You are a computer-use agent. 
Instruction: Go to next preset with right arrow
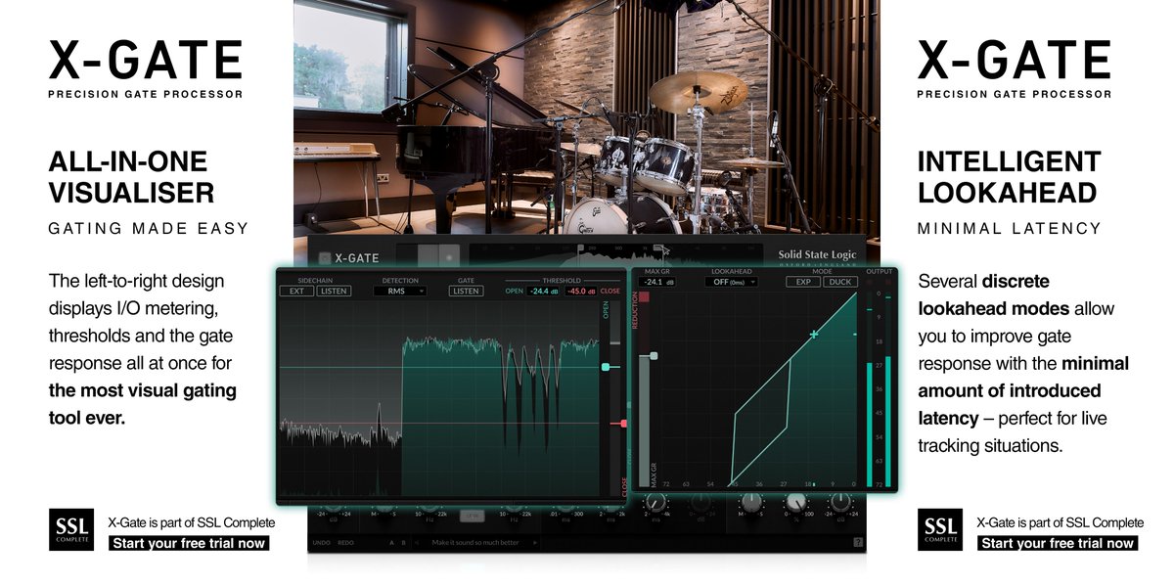(535, 543)
